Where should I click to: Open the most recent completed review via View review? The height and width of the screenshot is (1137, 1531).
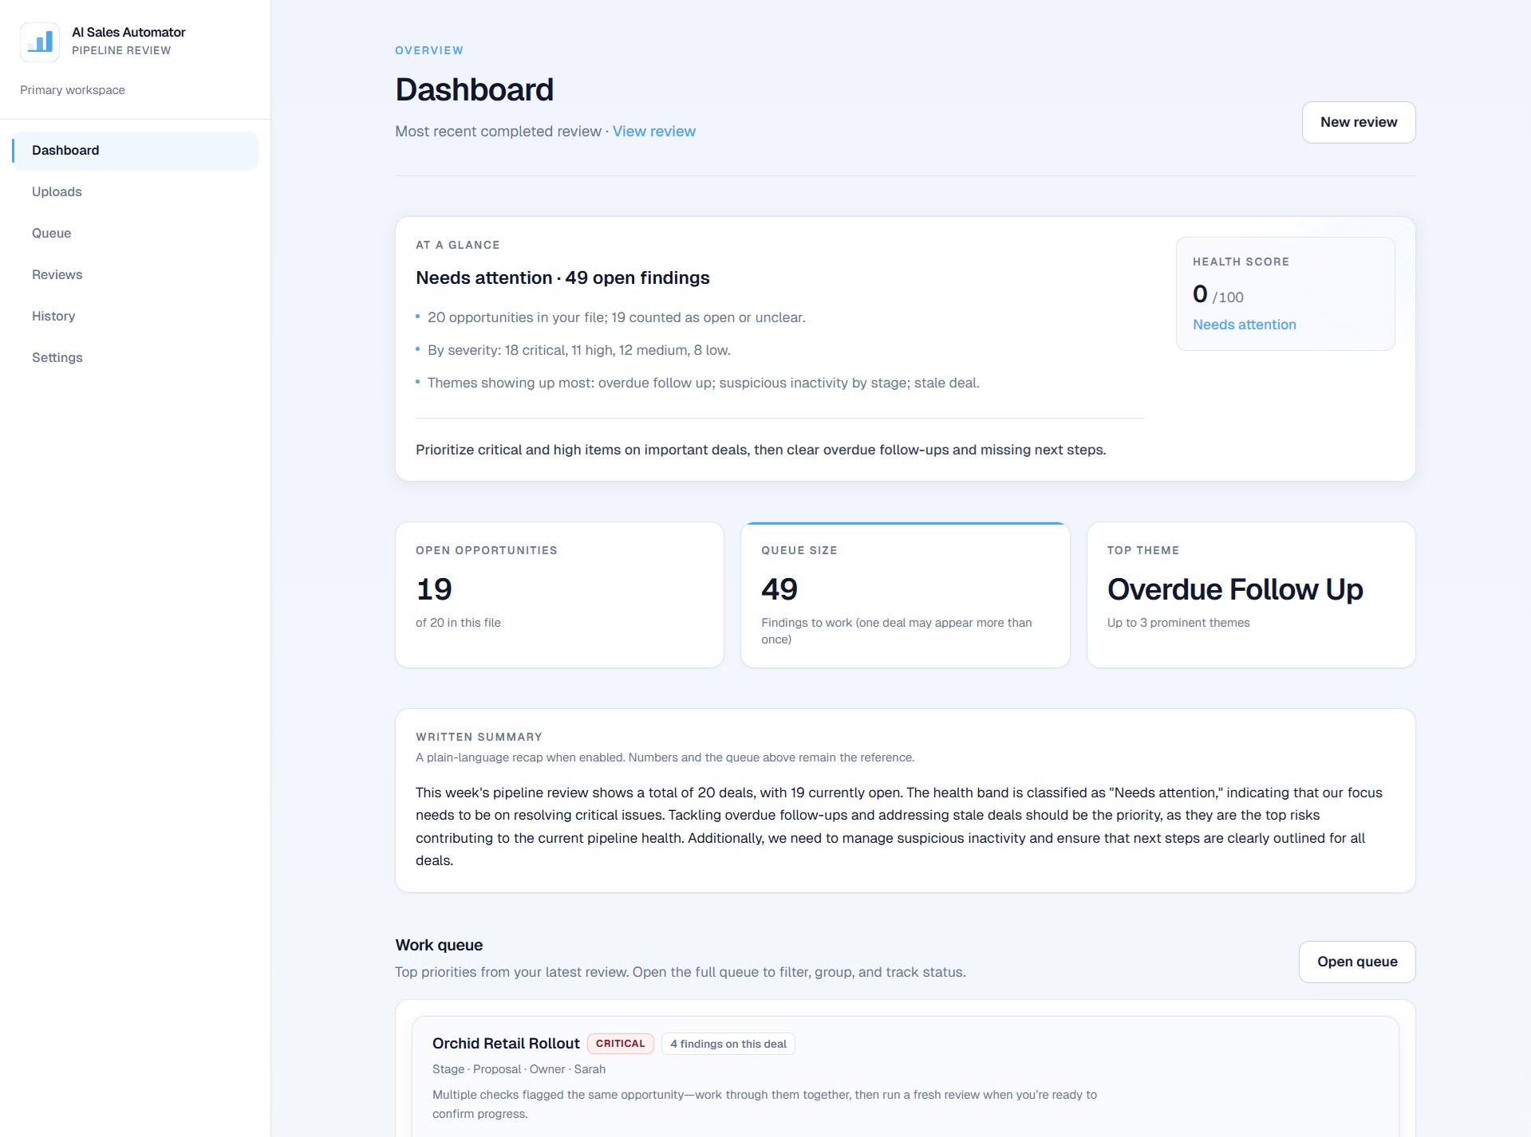(653, 131)
